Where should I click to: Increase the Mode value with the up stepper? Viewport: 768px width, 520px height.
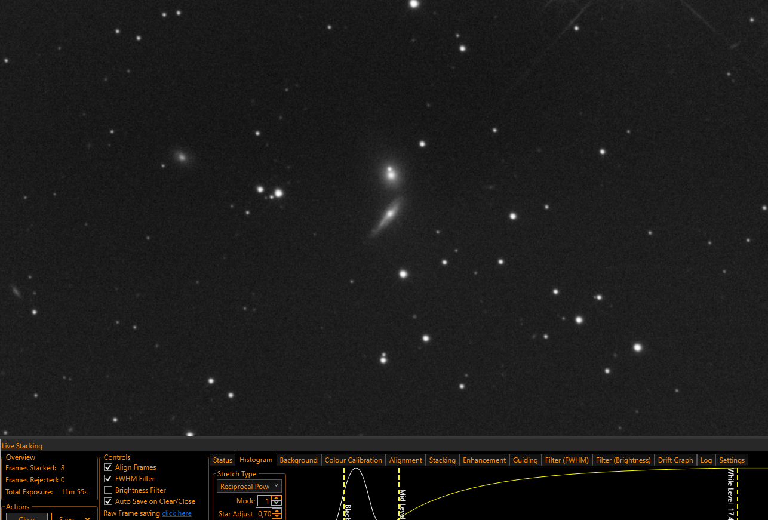(x=277, y=499)
